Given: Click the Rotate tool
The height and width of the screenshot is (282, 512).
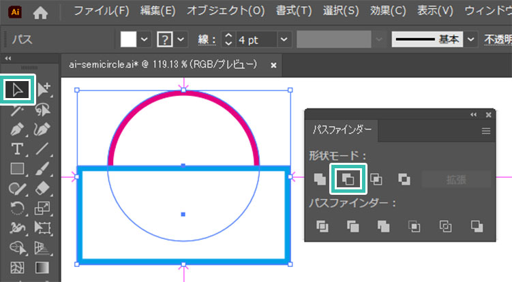Looking at the screenshot, I should tap(18, 208).
